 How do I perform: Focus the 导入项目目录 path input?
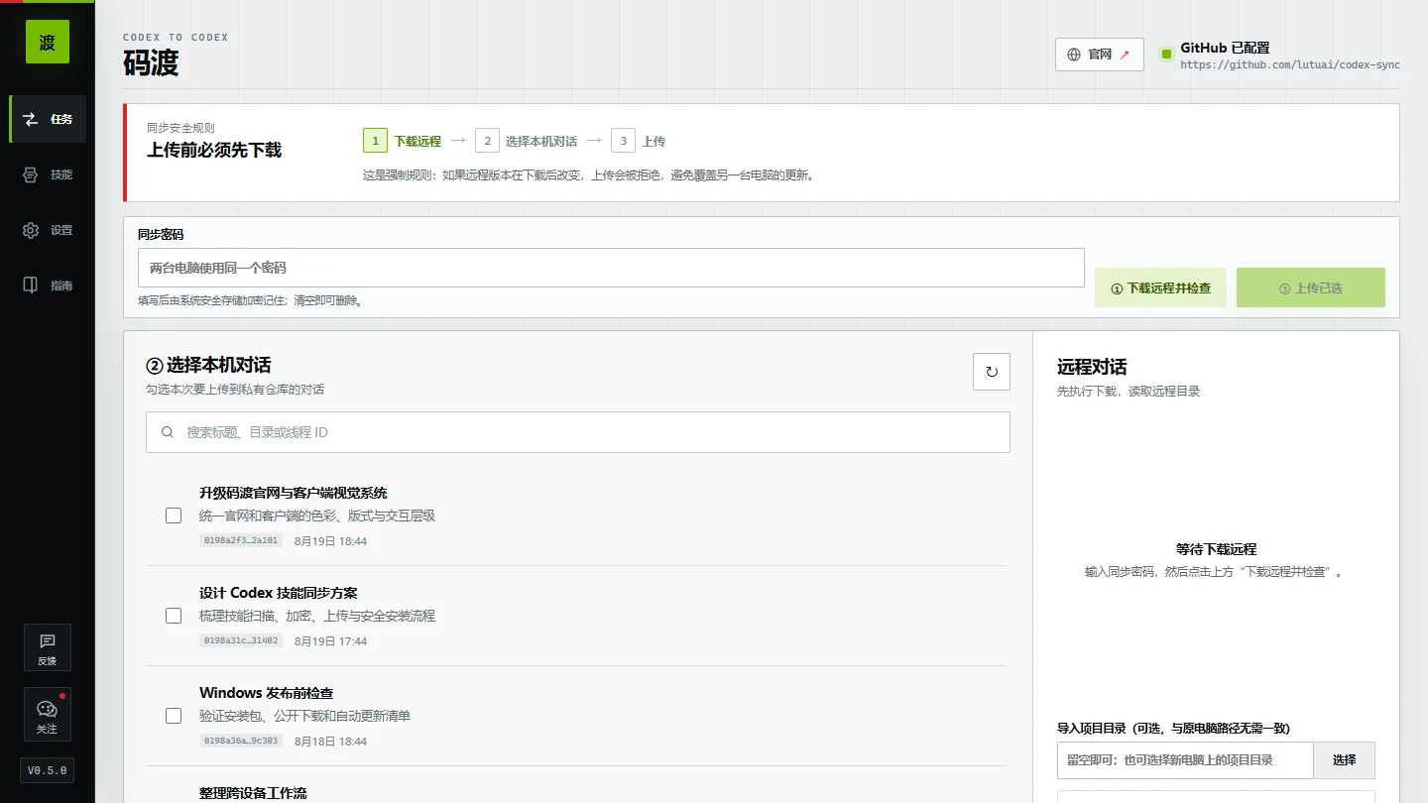click(x=1185, y=760)
